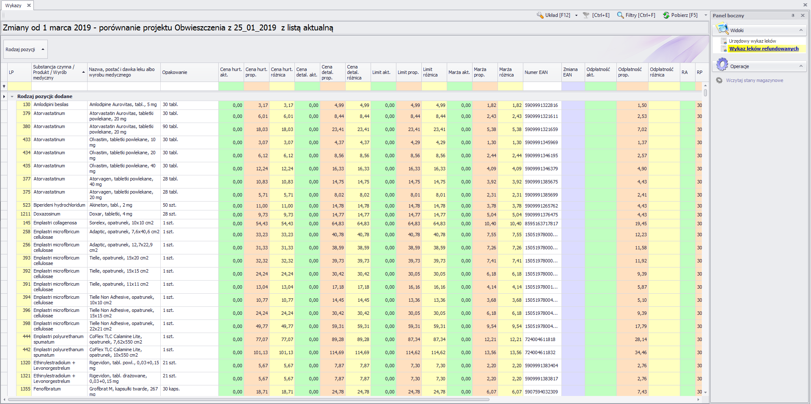Viewport: 811px width, 404px height.
Task: Click the Pobierz [F5] refresh icon
Action: tap(666, 15)
